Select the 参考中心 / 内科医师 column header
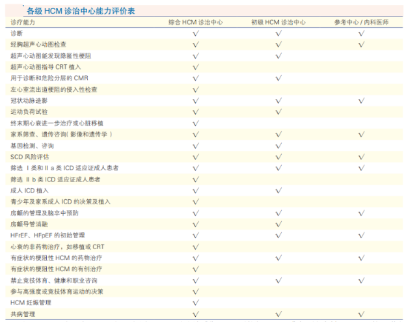The height and width of the screenshot is (324, 406). coord(361,22)
